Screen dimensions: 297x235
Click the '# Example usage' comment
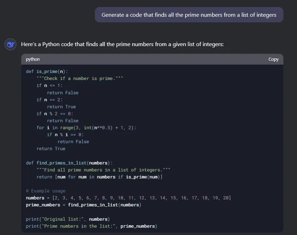(45, 191)
